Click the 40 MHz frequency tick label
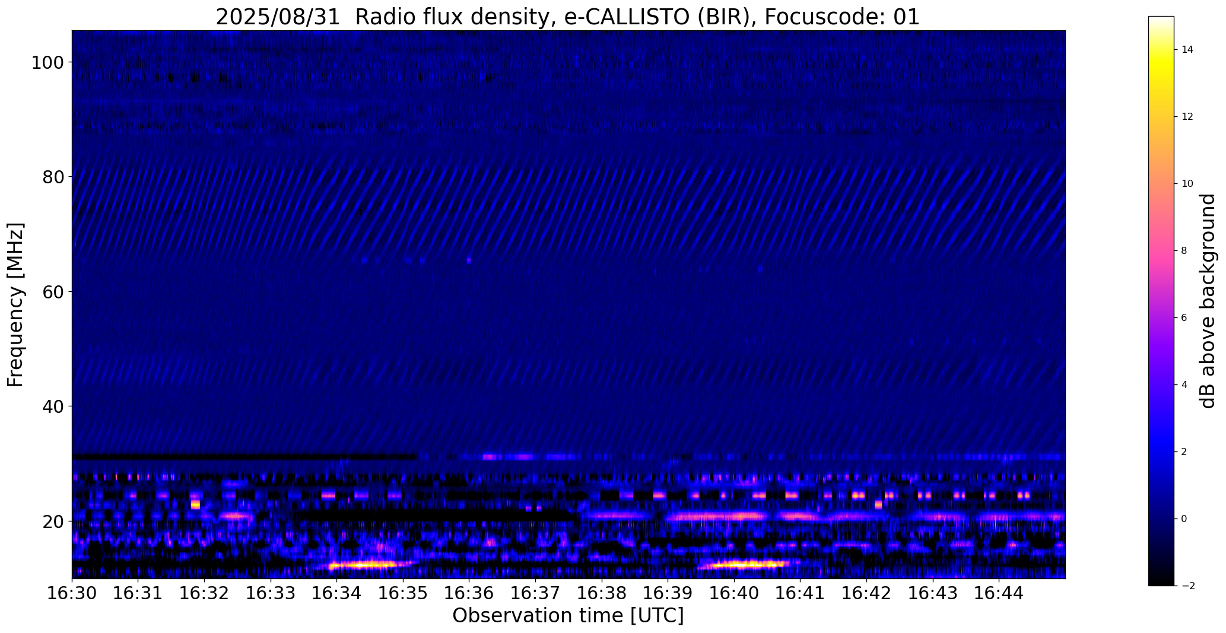1226x633 pixels. click(x=52, y=406)
